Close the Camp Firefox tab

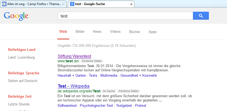click(x=63, y=4)
